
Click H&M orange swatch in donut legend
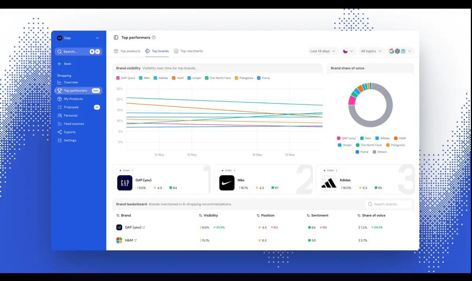pos(396,138)
